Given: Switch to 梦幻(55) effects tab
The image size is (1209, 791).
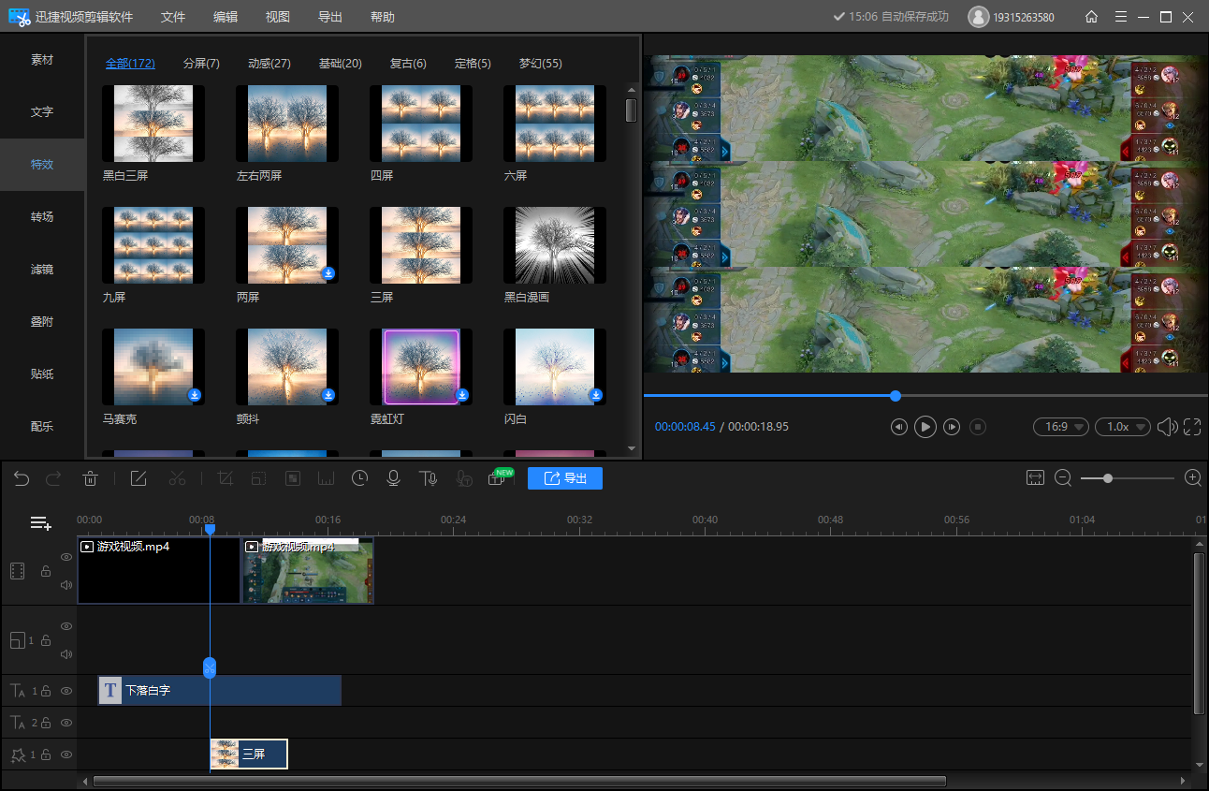Looking at the screenshot, I should [541, 64].
